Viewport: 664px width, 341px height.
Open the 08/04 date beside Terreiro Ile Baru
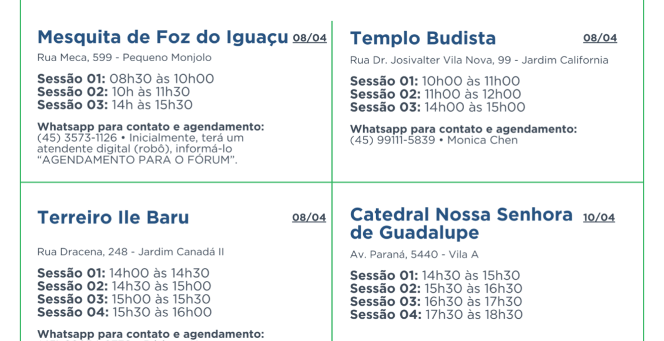point(308,218)
